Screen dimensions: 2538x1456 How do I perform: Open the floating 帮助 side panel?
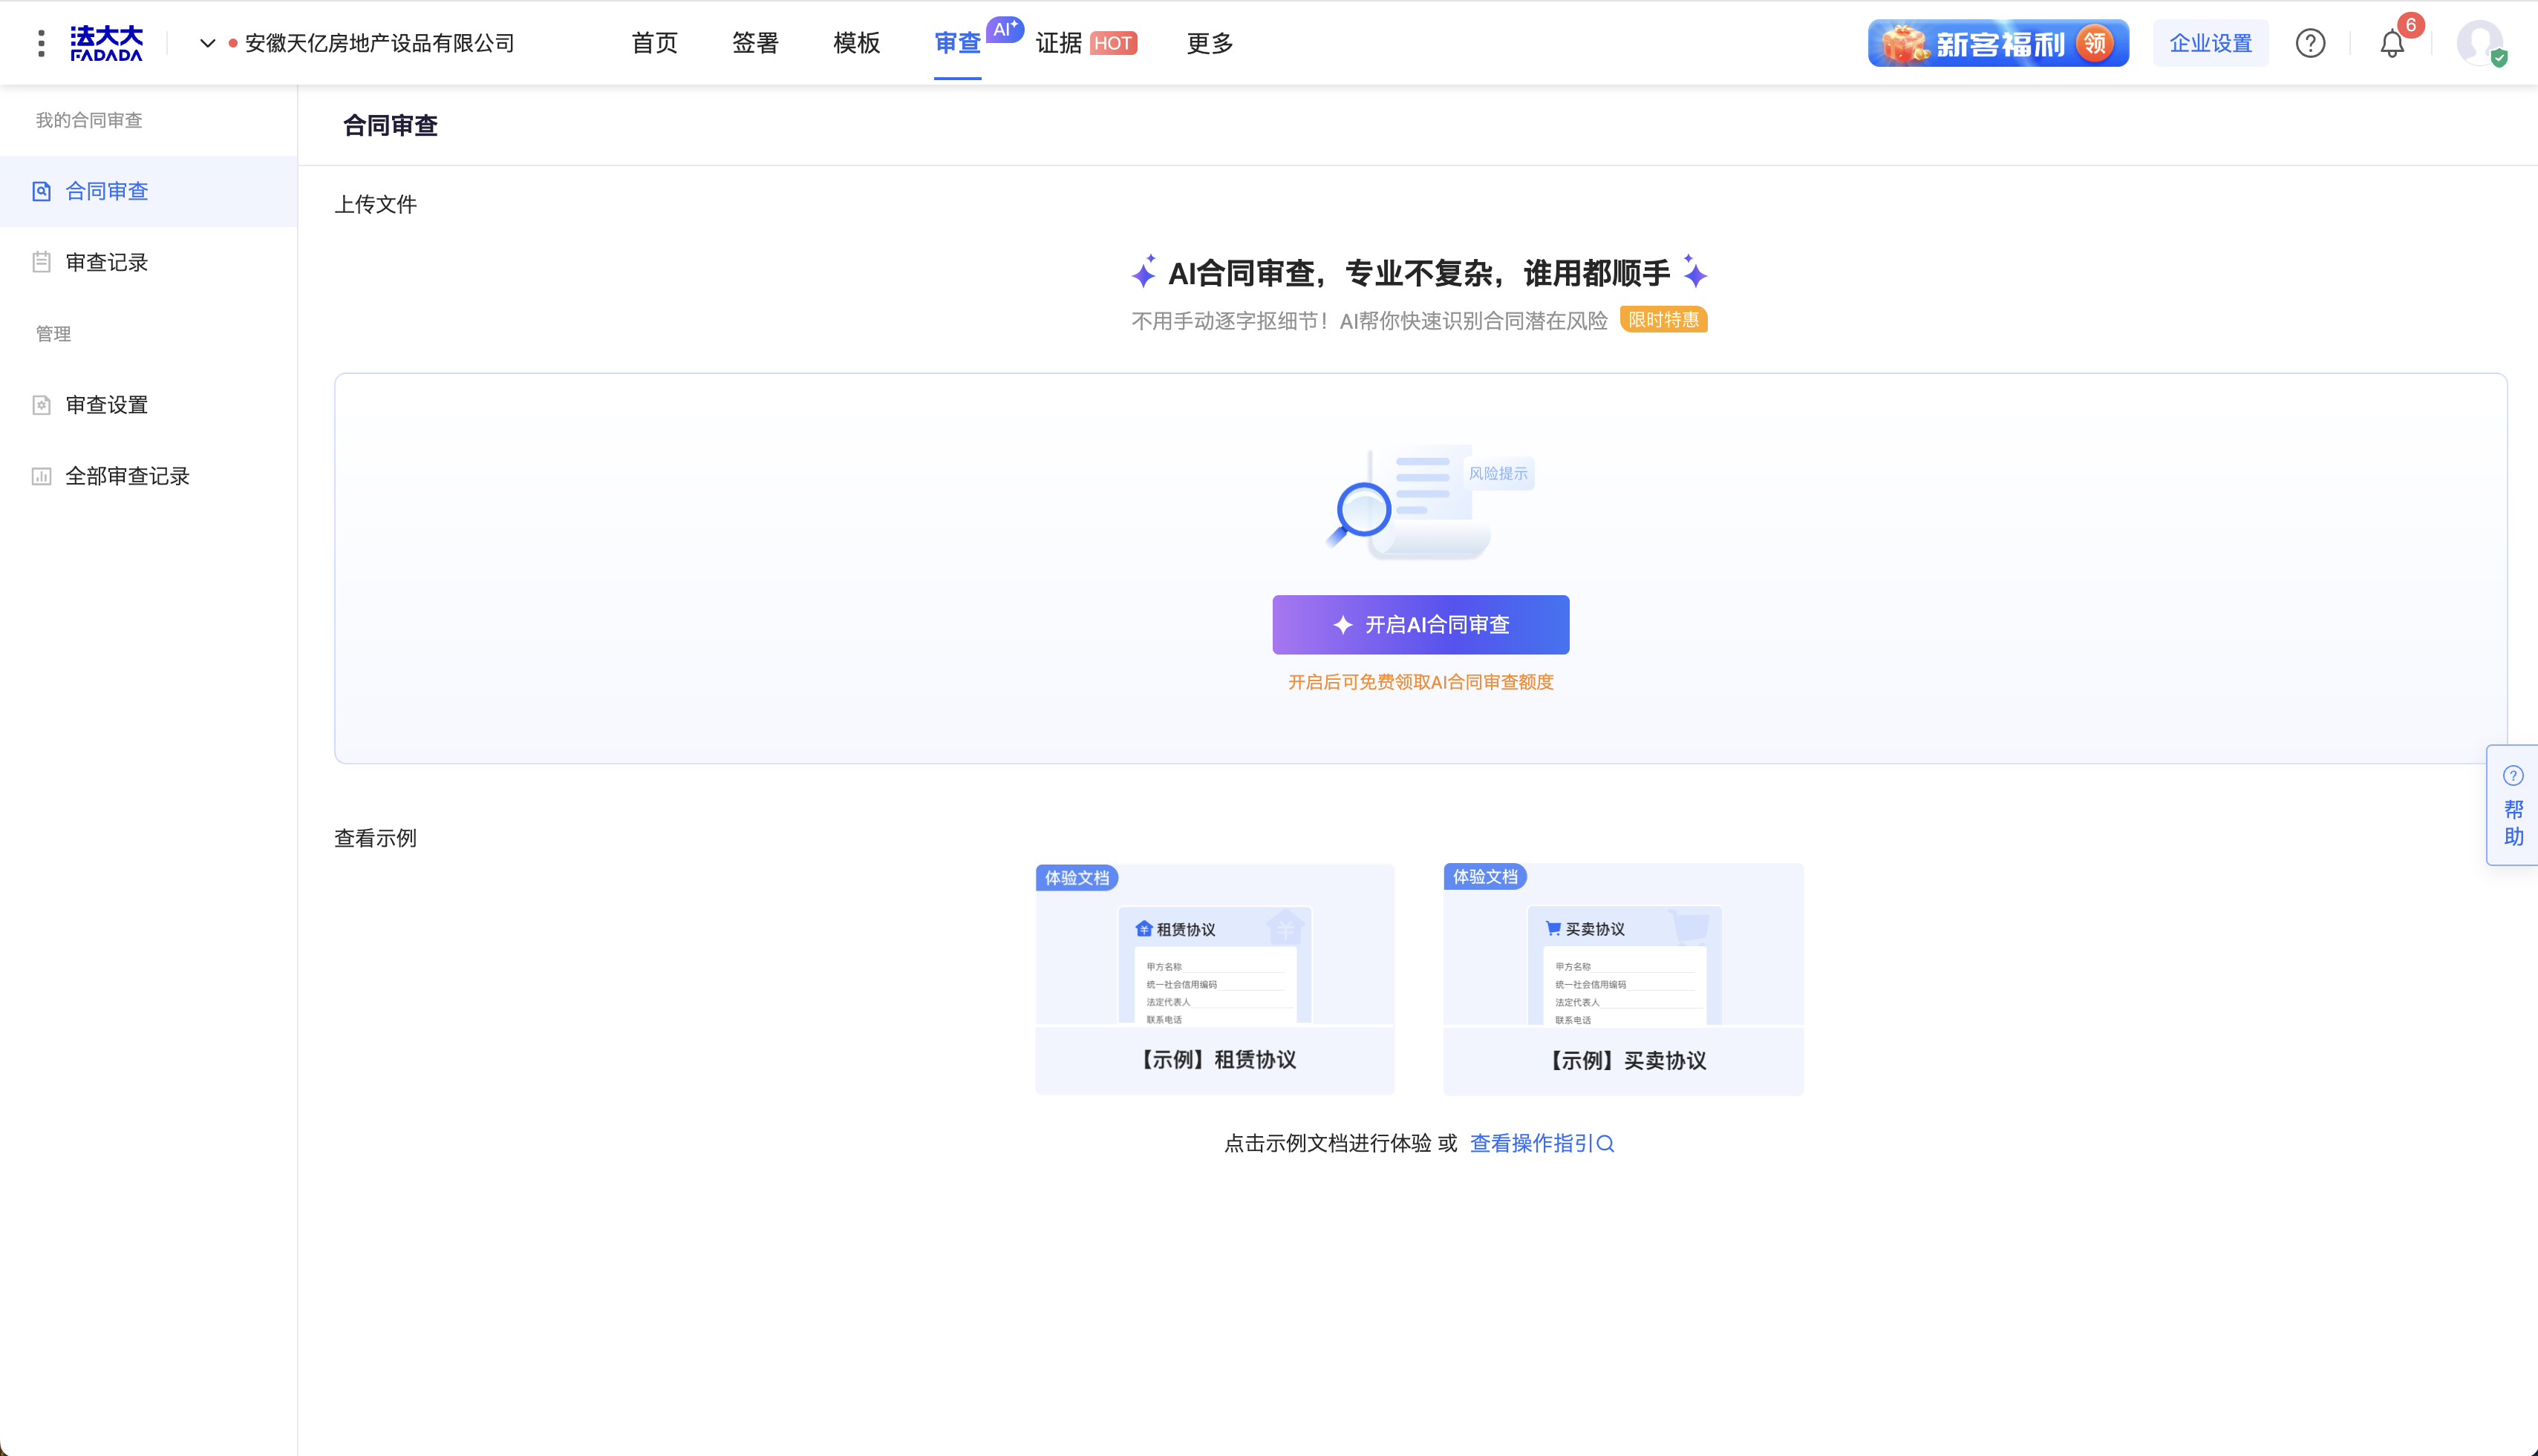(2512, 805)
